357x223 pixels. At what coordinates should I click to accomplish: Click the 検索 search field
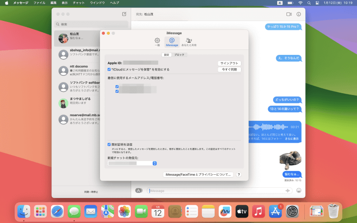(x=91, y=24)
